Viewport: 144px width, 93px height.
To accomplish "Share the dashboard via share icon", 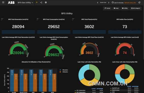I will click(x=41, y=3).
